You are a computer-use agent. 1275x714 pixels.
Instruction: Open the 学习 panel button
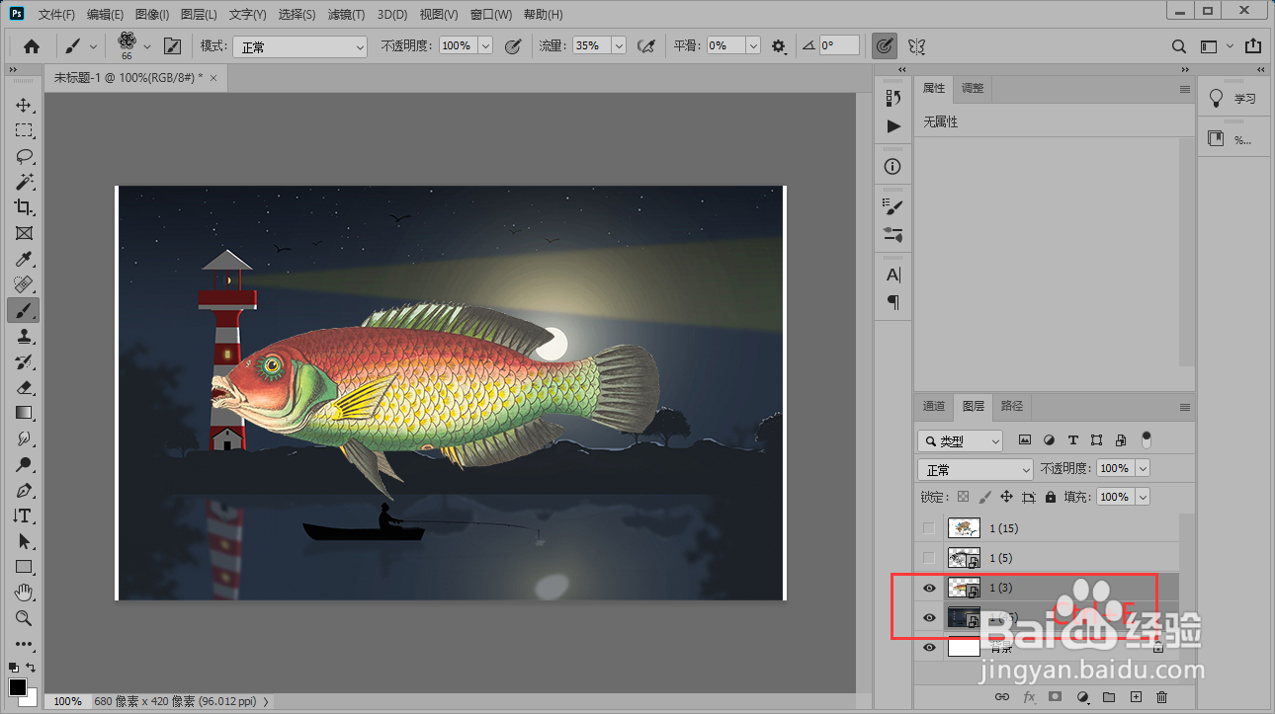pyautogui.click(x=1234, y=99)
